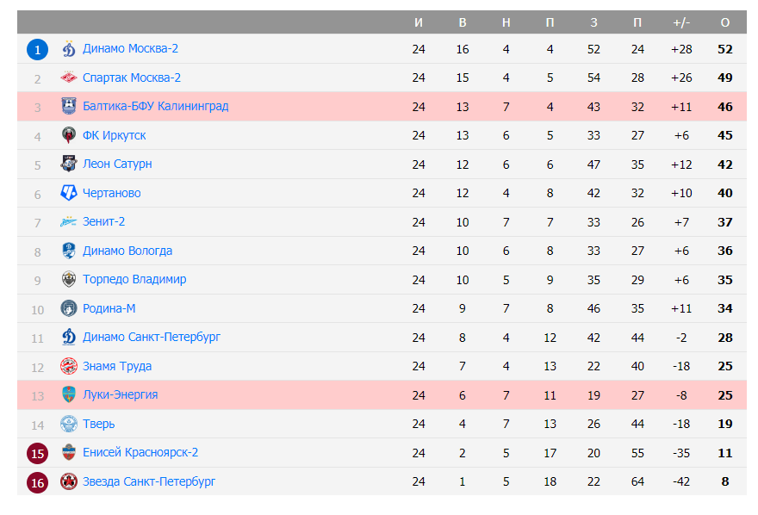Viewport: 758px width, 515px height.
Task: Click the Luki-Energiya team emblem
Action: (69, 394)
